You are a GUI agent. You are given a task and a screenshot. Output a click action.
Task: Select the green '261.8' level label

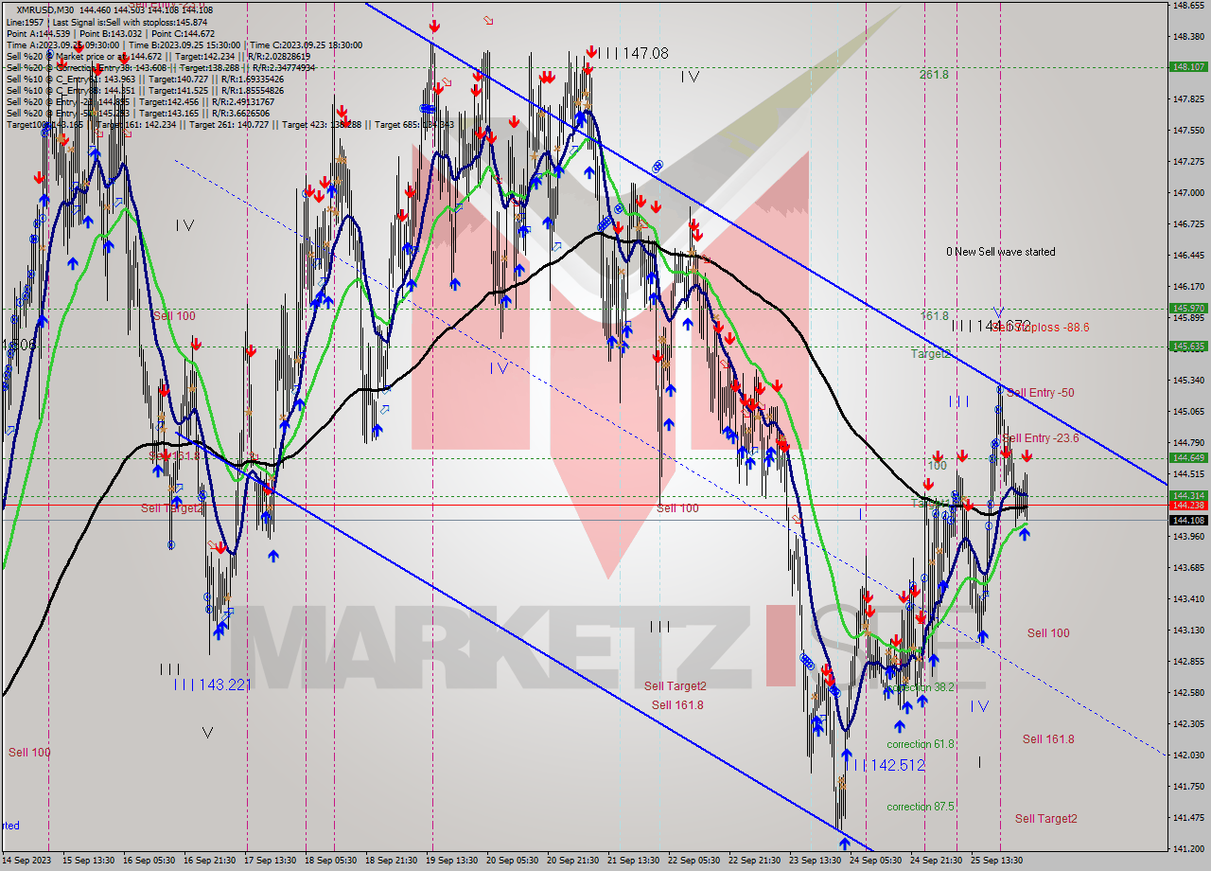coord(934,75)
